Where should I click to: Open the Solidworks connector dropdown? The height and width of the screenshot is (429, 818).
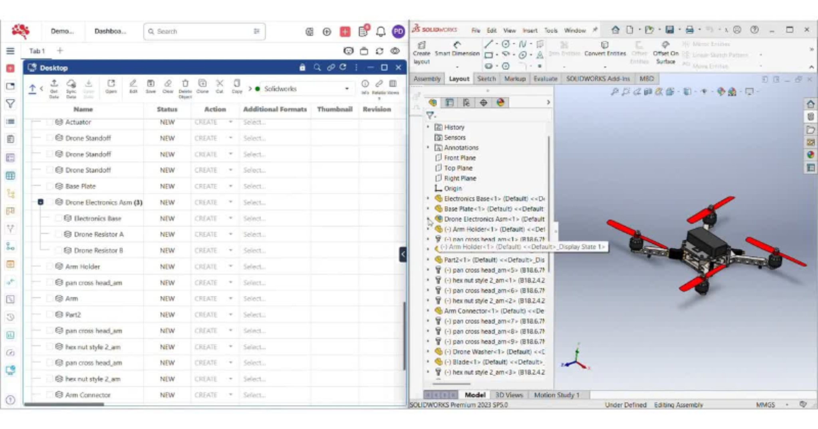click(x=347, y=89)
